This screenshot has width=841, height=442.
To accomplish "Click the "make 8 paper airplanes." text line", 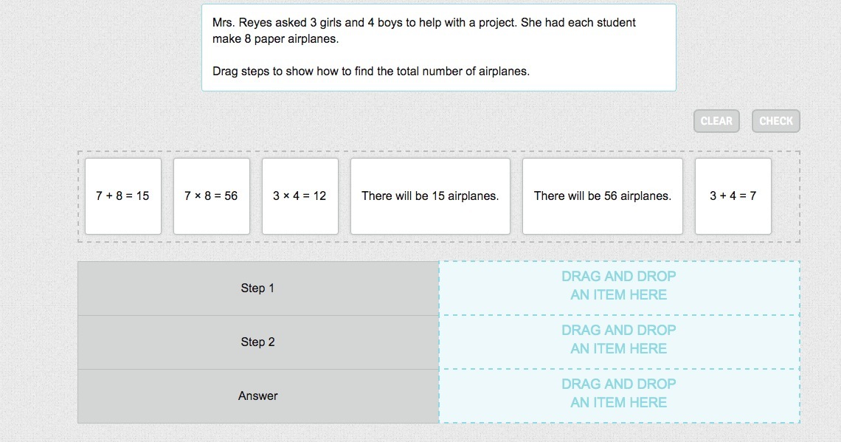I will (x=275, y=39).
